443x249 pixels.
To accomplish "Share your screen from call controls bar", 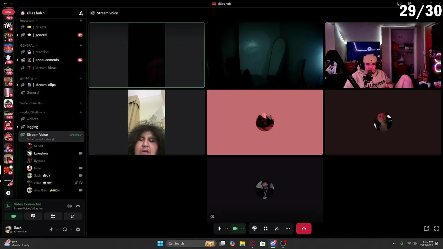I will (254, 229).
